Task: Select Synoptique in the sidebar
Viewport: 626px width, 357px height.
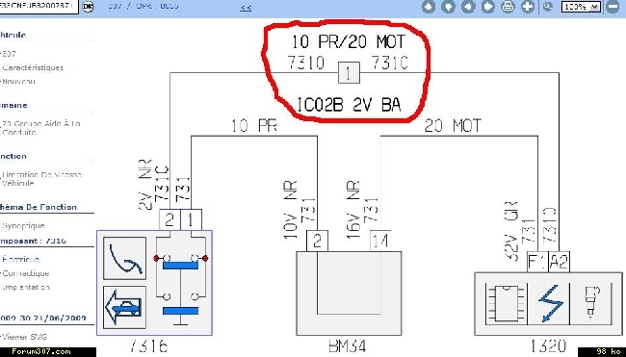Action: click(23, 226)
